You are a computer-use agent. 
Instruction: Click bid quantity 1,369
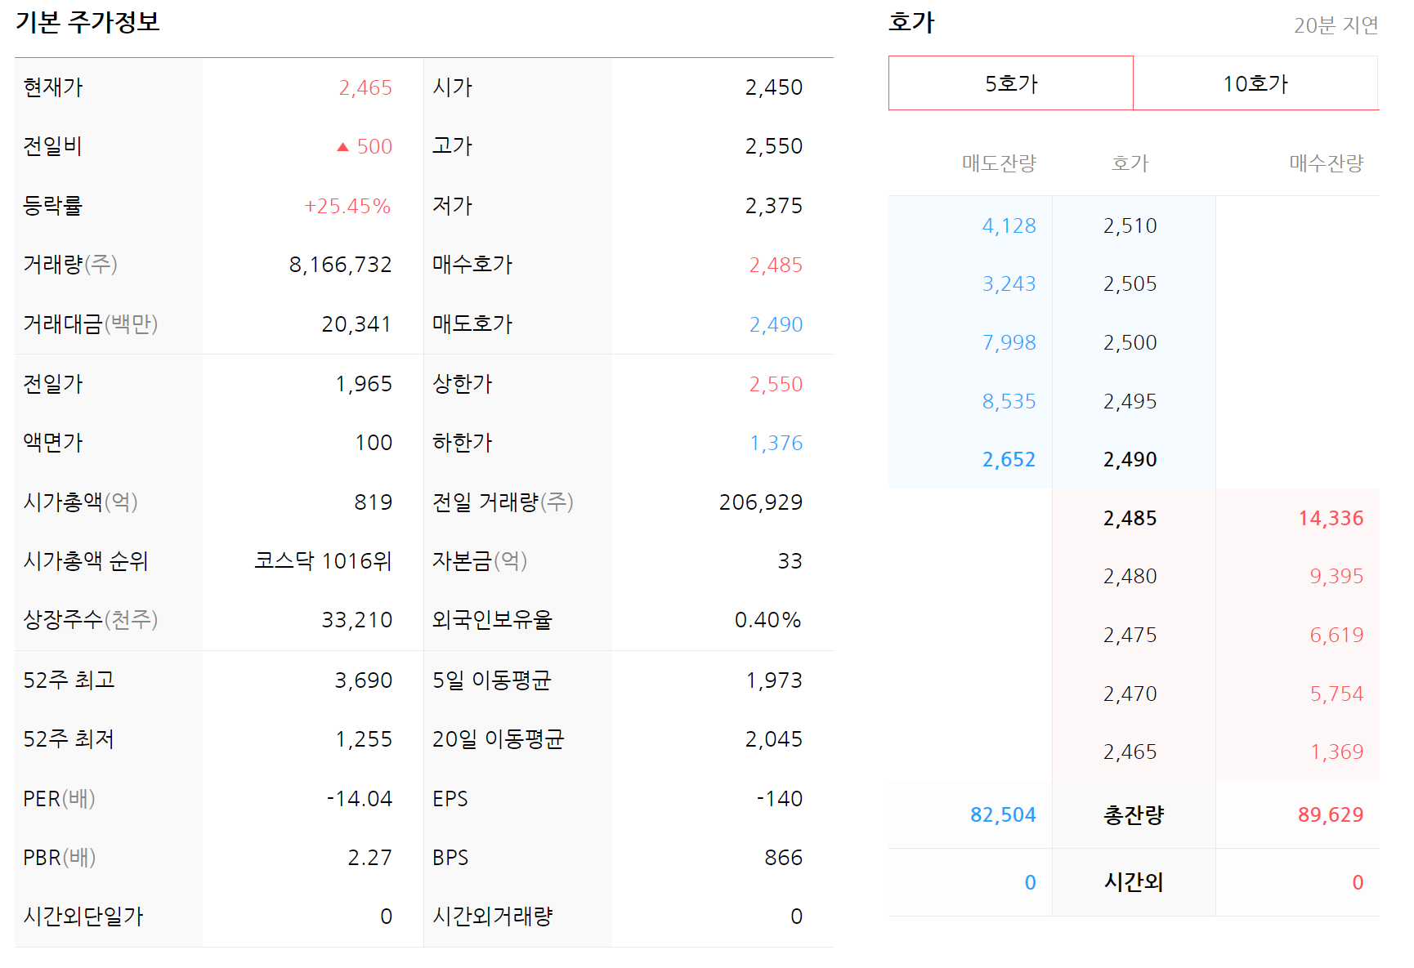[1337, 752]
